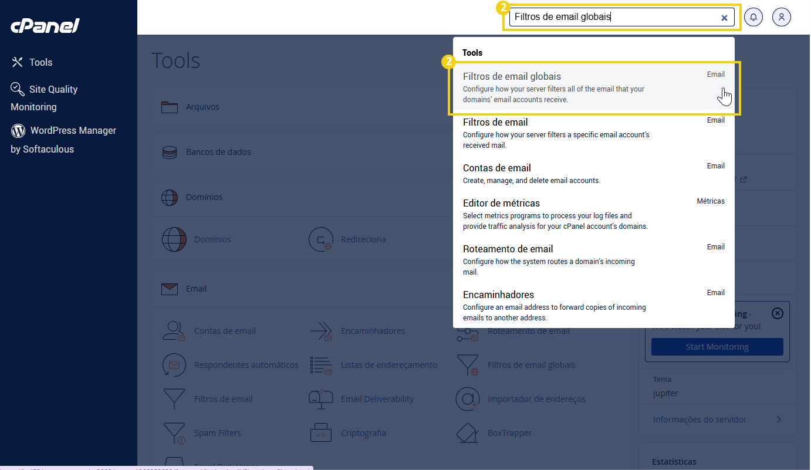Expand Informações do servidor with its chevron
The width and height of the screenshot is (811, 470).
point(779,420)
